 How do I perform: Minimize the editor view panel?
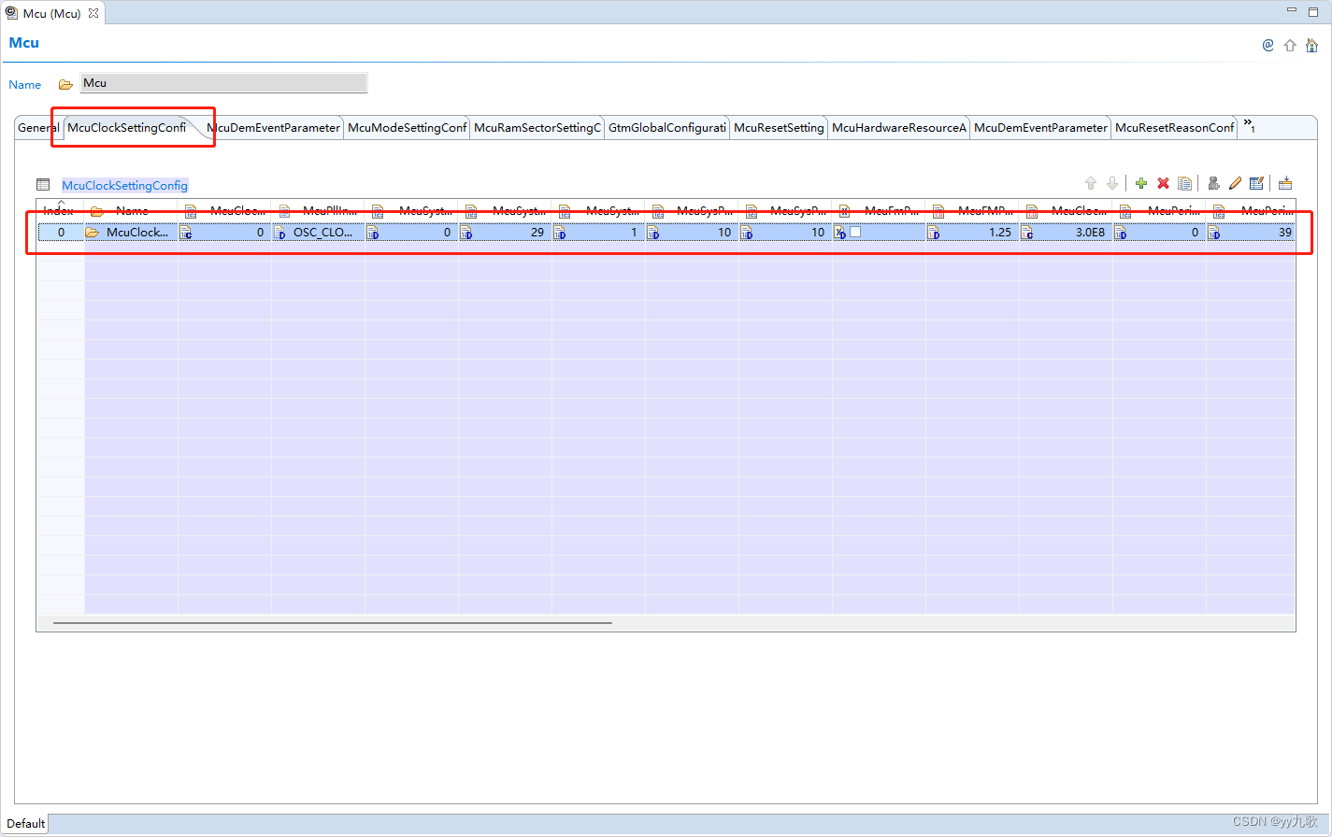click(1292, 10)
